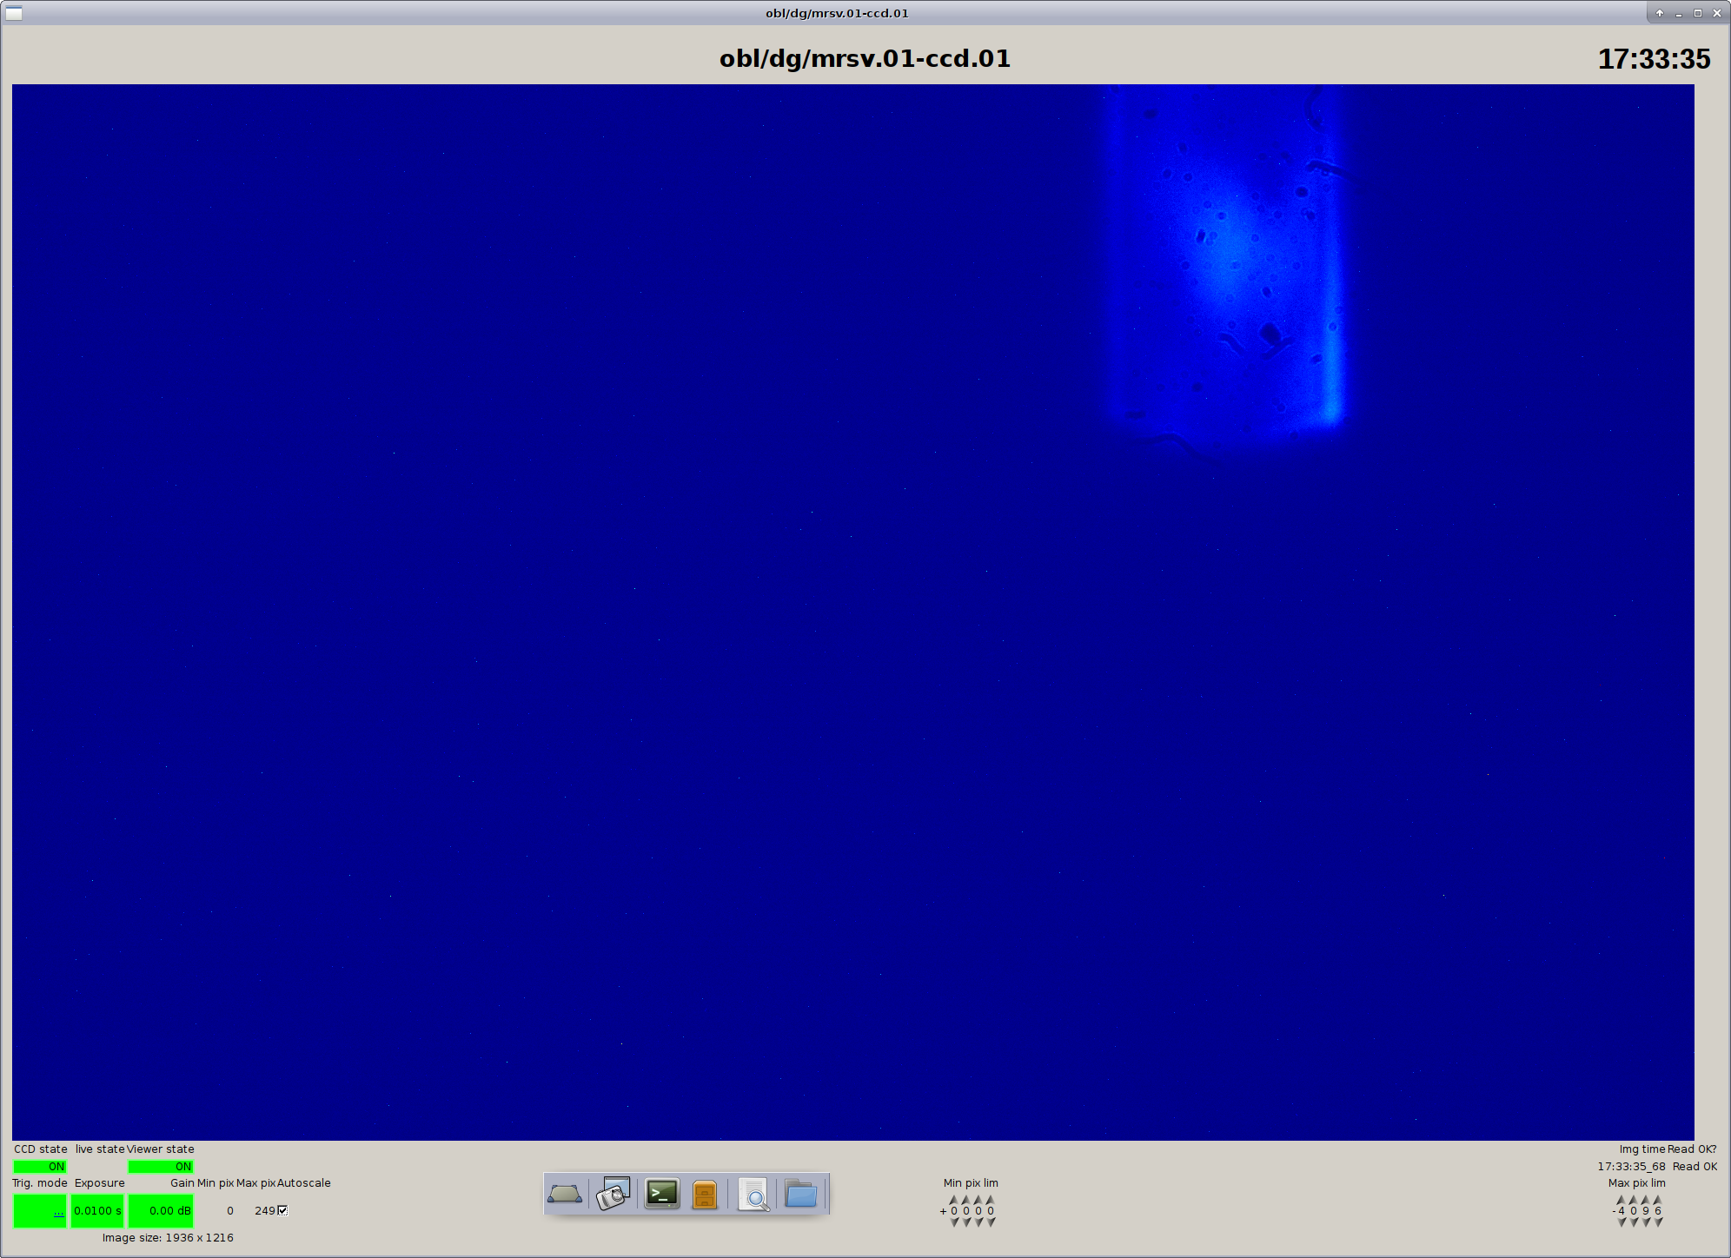Click the terminal icon in the launcher

tap(662, 1195)
